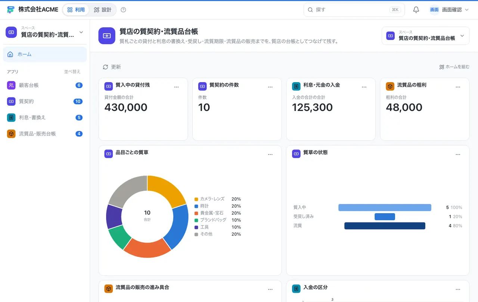Click the 受戻し済み bar in status chart
Image resolution: width=478 pixels, height=302 pixels.
pyautogui.click(x=385, y=217)
